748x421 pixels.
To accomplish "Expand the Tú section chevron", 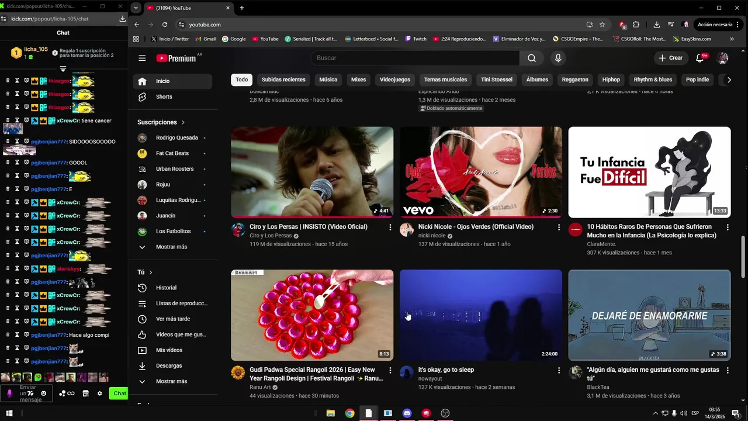I will click(x=151, y=272).
